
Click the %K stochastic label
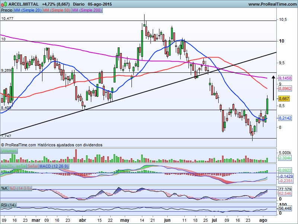click(x=4, y=188)
